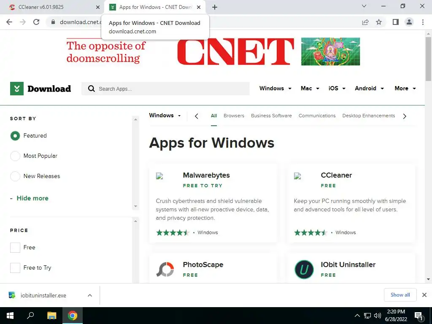Image resolution: width=432 pixels, height=324 pixels.
Task: Select the New Releases sort option
Action: [x=15, y=176]
